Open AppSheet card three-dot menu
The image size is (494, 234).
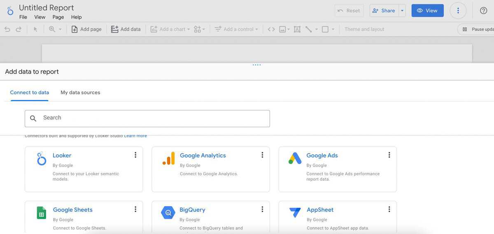389,209
